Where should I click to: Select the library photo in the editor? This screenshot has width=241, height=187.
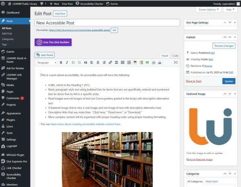[x=107, y=159]
